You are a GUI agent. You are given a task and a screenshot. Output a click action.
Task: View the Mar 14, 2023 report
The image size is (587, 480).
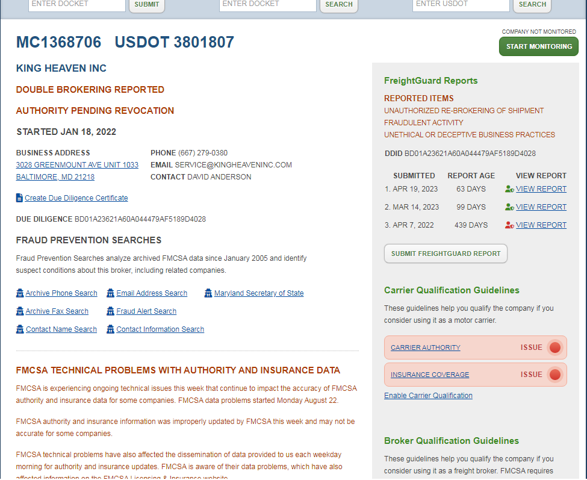coord(541,207)
